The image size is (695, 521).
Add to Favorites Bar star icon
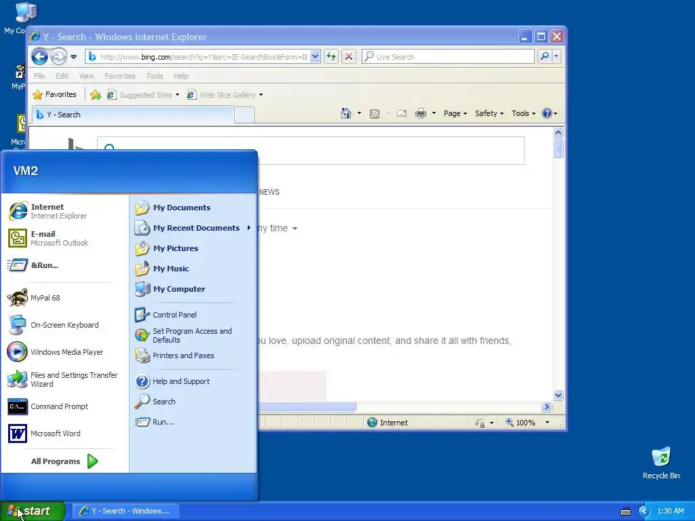click(x=95, y=95)
